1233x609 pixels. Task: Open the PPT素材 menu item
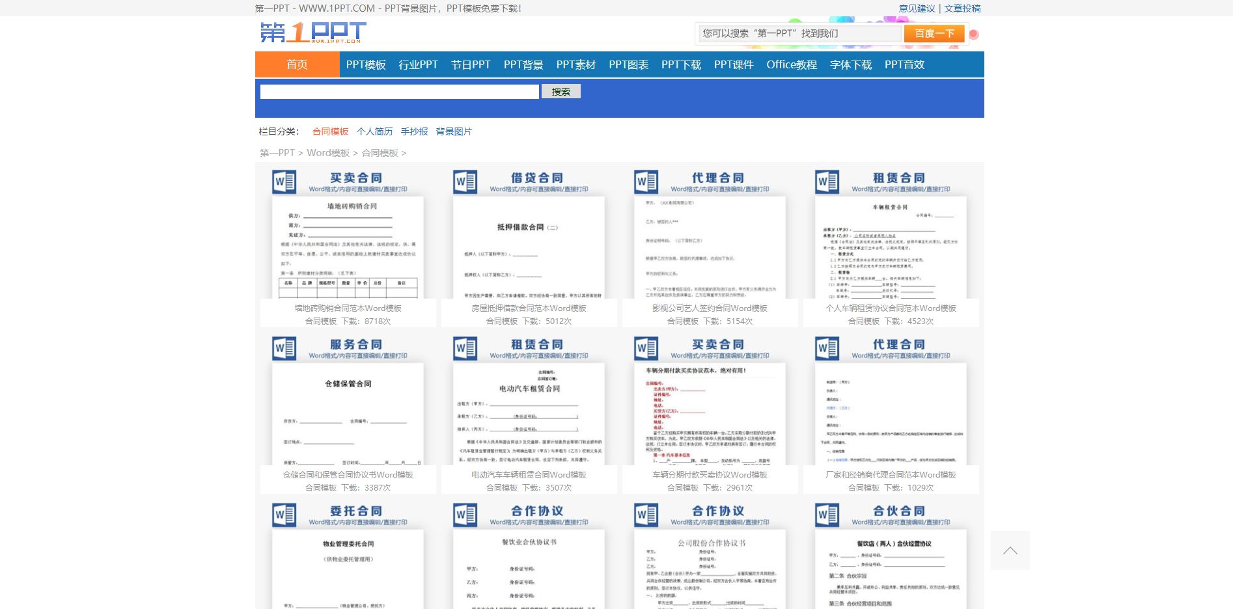coord(575,64)
